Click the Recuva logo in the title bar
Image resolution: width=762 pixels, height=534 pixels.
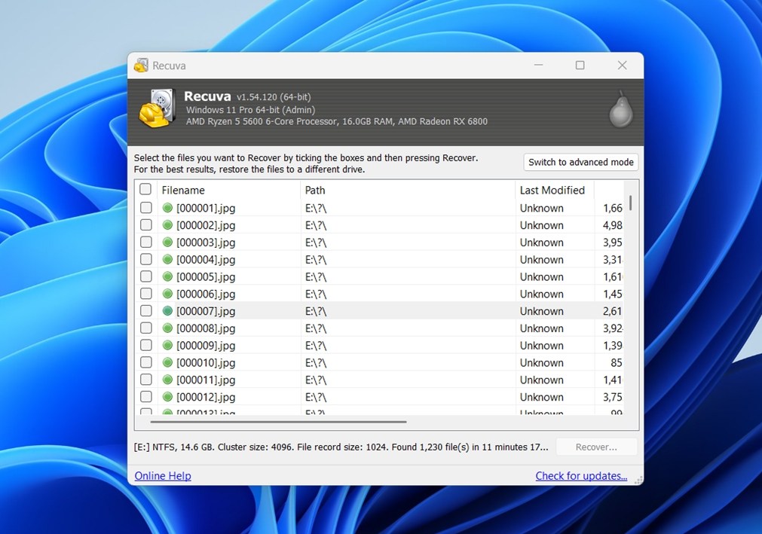click(x=140, y=65)
